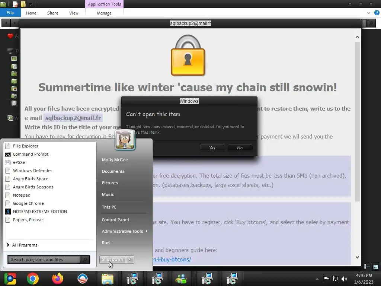Open NOTEPAD EXTREME EDITION
Viewport: 381px width, 286px height.
pos(40,212)
